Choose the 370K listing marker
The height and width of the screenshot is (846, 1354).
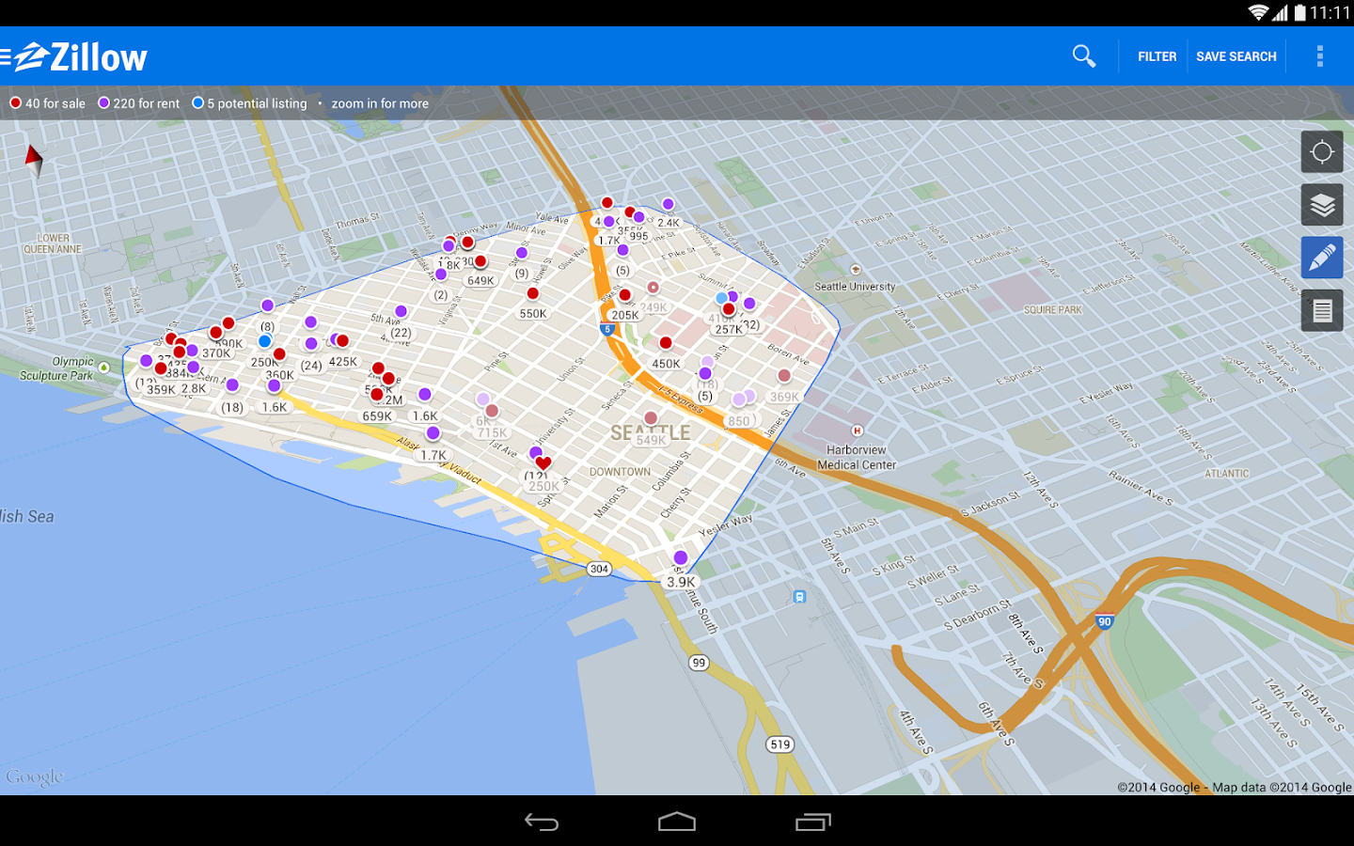coord(216,353)
